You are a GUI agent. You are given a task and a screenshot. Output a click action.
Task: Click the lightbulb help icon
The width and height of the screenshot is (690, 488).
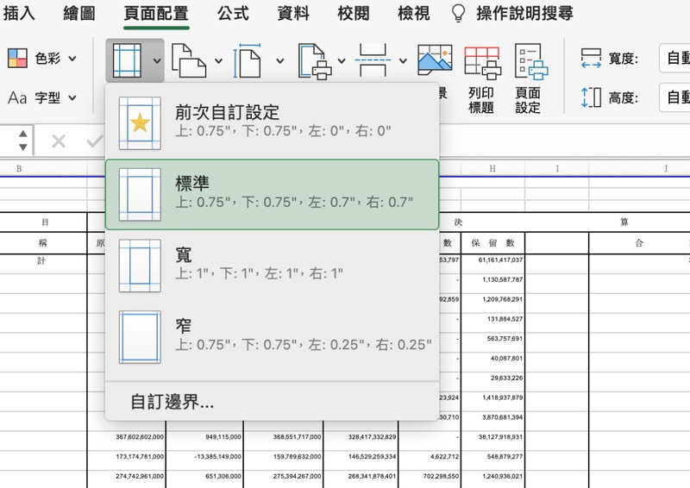[x=459, y=13]
